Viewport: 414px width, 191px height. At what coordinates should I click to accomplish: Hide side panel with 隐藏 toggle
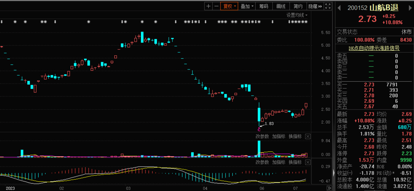coord(315,6)
